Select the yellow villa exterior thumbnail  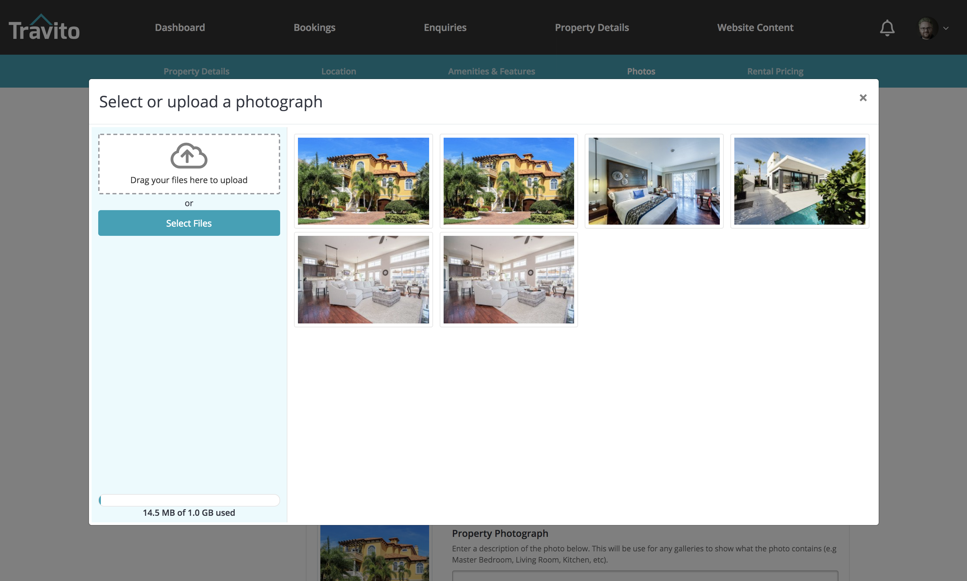(363, 181)
